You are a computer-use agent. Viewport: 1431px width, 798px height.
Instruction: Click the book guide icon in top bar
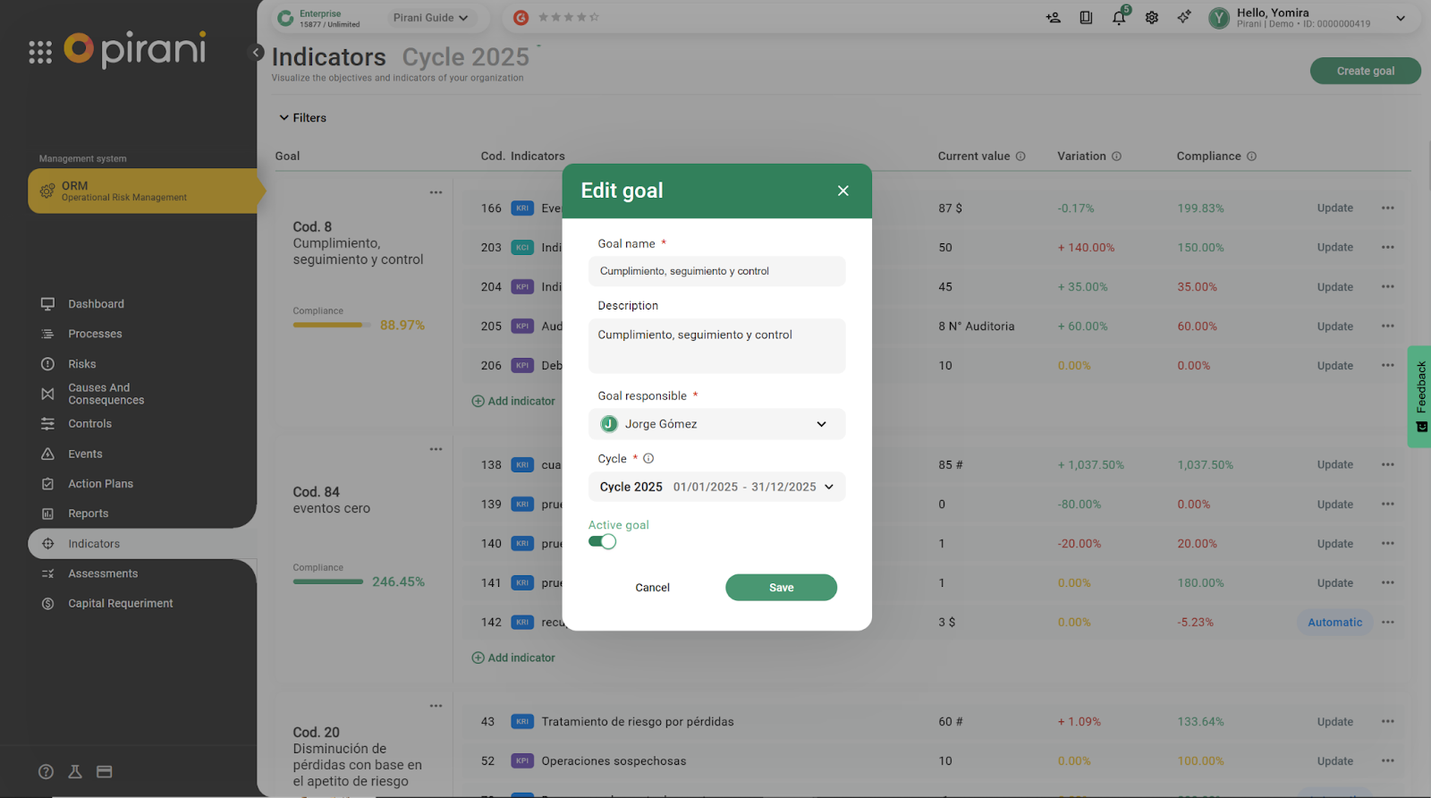[1086, 18]
